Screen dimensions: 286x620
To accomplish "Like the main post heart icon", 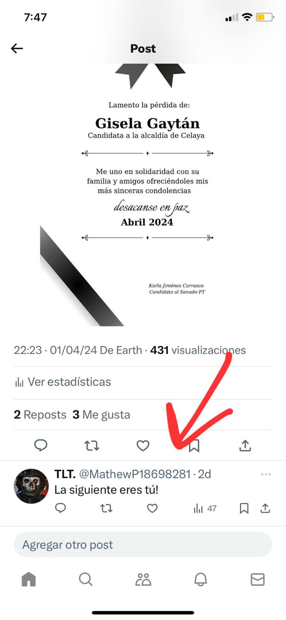I will point(143,446).
